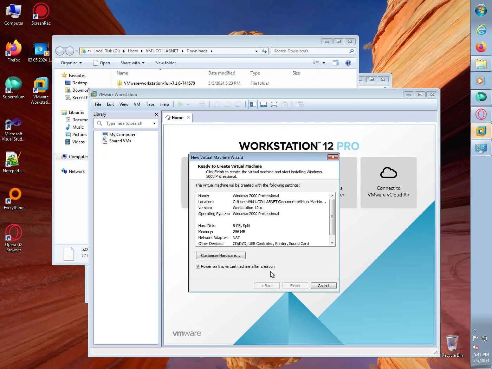Open the Edit menu in VMware Workstation
The height and width of the screenshot is (369, 492).
tap(110, 104)
